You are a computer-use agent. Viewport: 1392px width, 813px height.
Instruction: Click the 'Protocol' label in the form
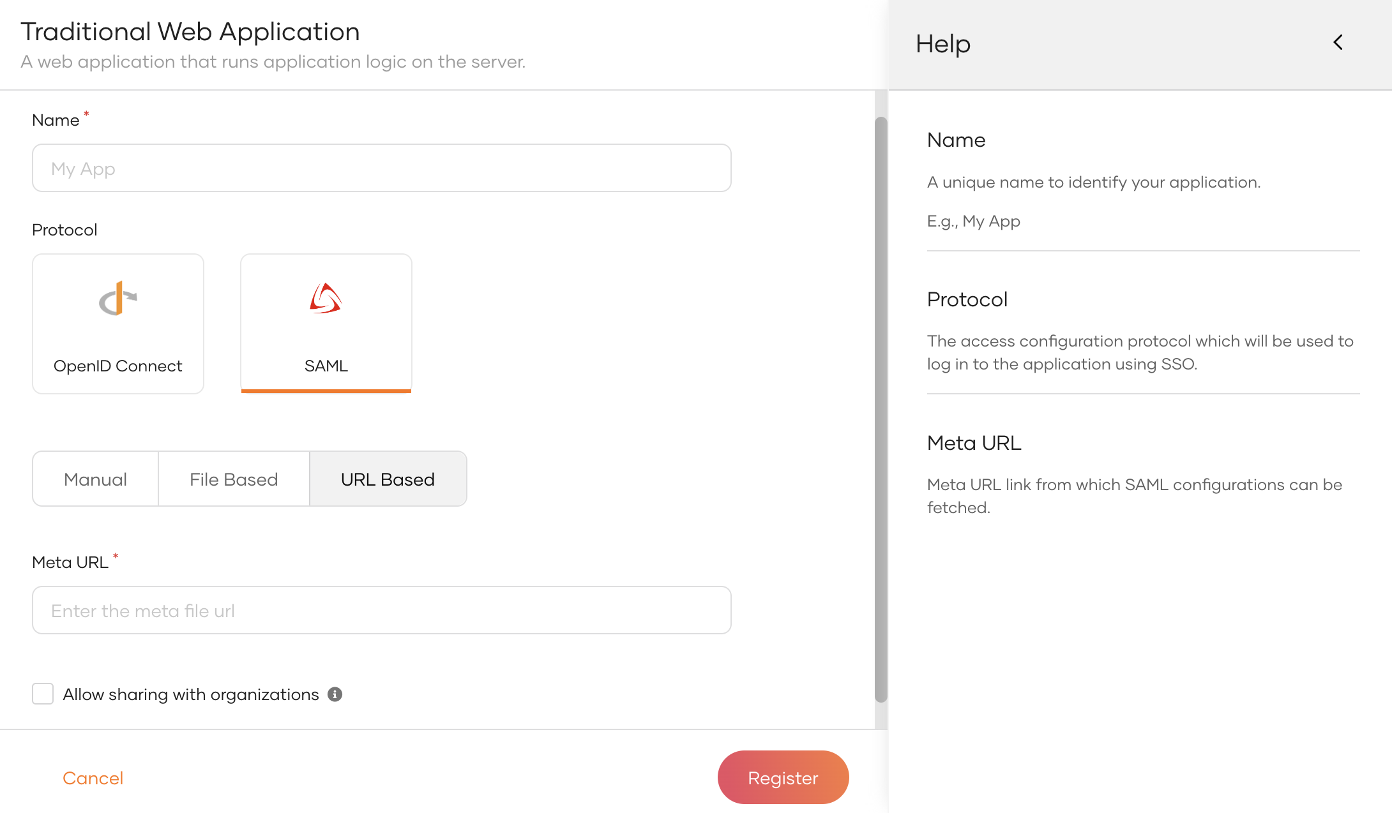[64, 230]
